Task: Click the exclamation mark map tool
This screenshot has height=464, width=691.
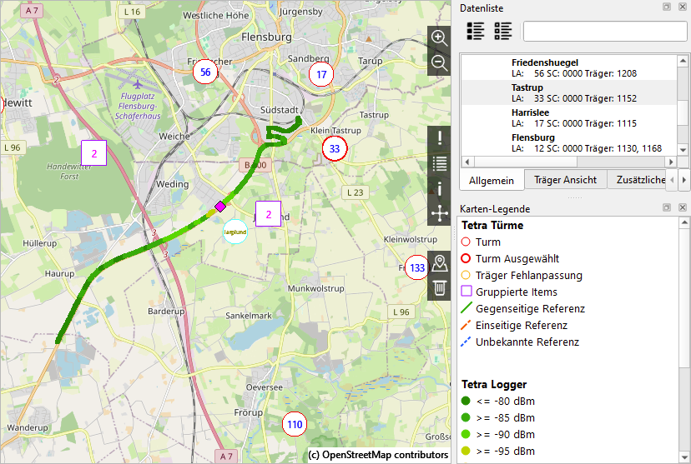Action: tap(439, 138)
